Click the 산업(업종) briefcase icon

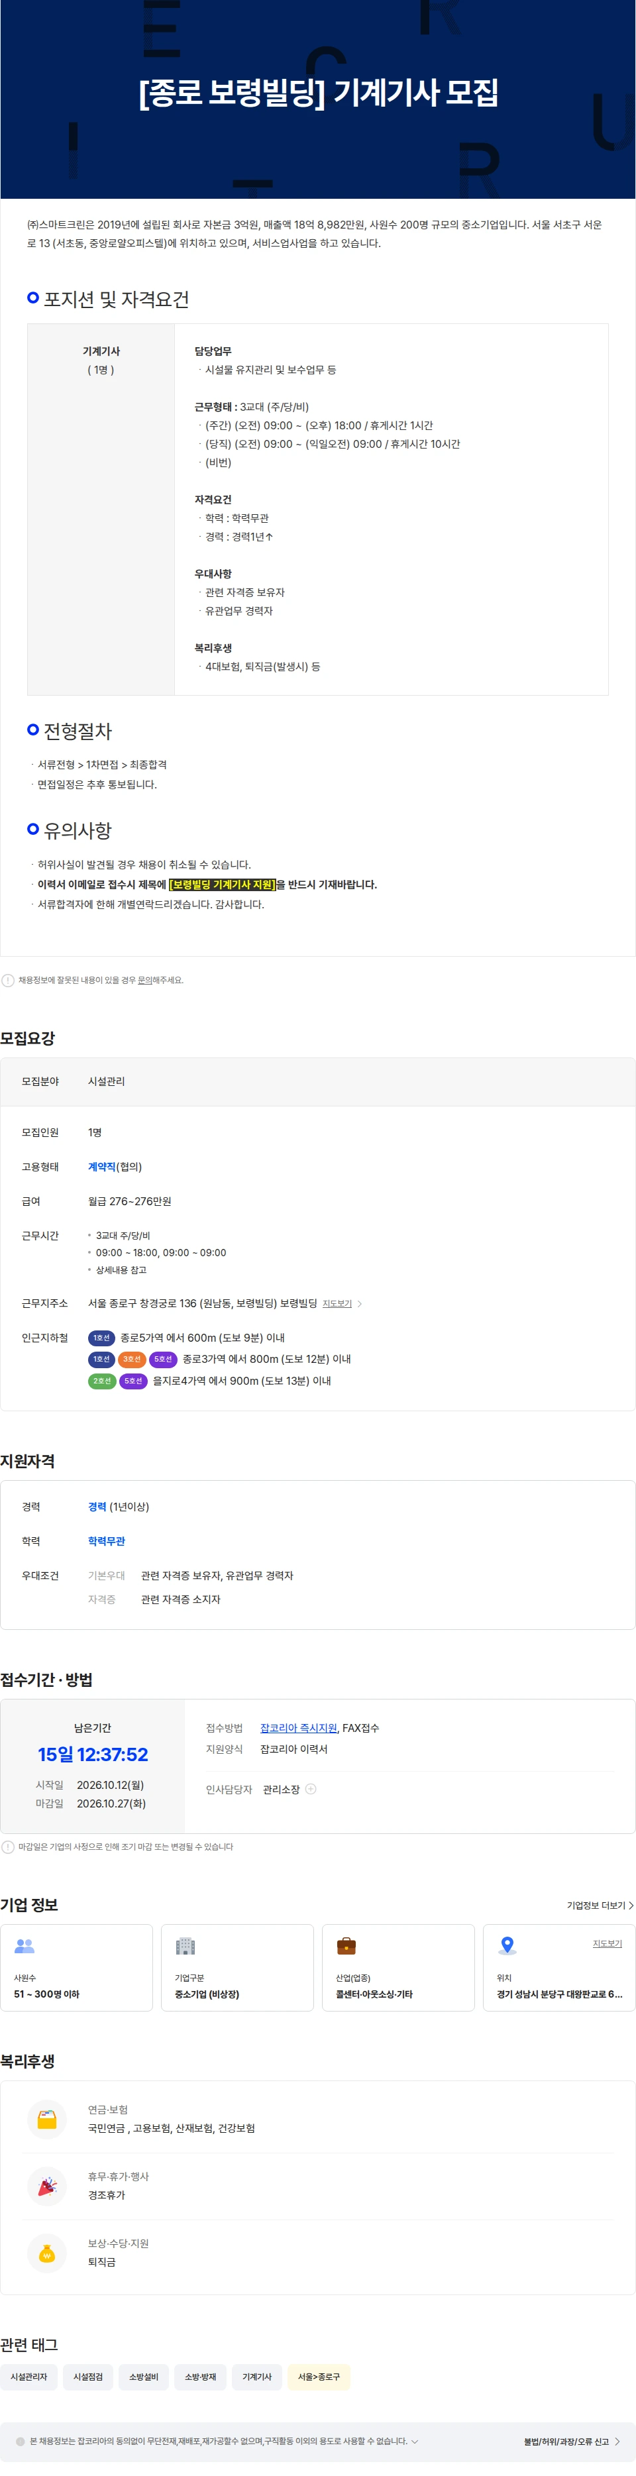pos(346,1945)
